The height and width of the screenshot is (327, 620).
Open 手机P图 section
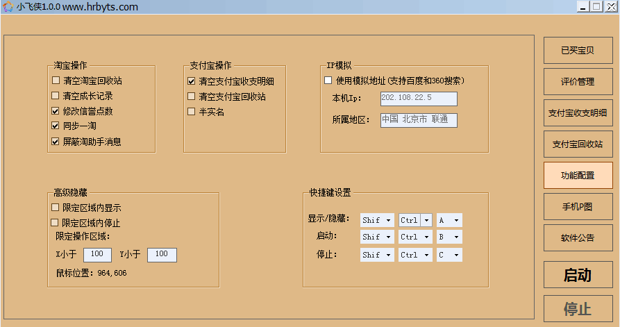578,207
